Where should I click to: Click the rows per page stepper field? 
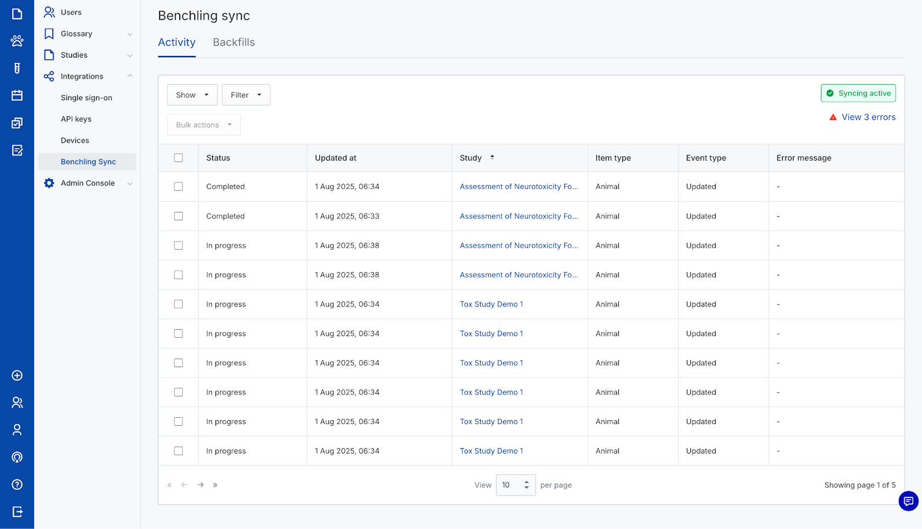[515, 485]
